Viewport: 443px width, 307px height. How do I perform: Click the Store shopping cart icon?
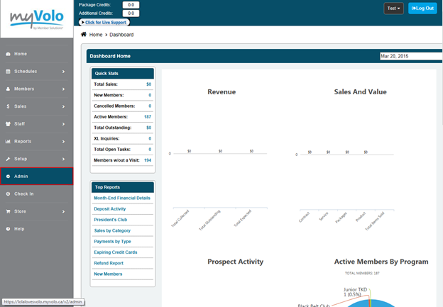[x=8, y=211]
